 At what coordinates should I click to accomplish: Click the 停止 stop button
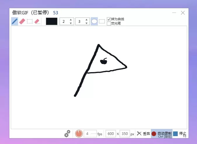[x=180, y=134]
